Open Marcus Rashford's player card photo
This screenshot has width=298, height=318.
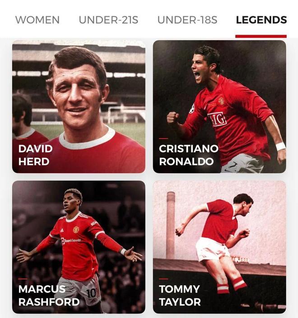(79, 247)
